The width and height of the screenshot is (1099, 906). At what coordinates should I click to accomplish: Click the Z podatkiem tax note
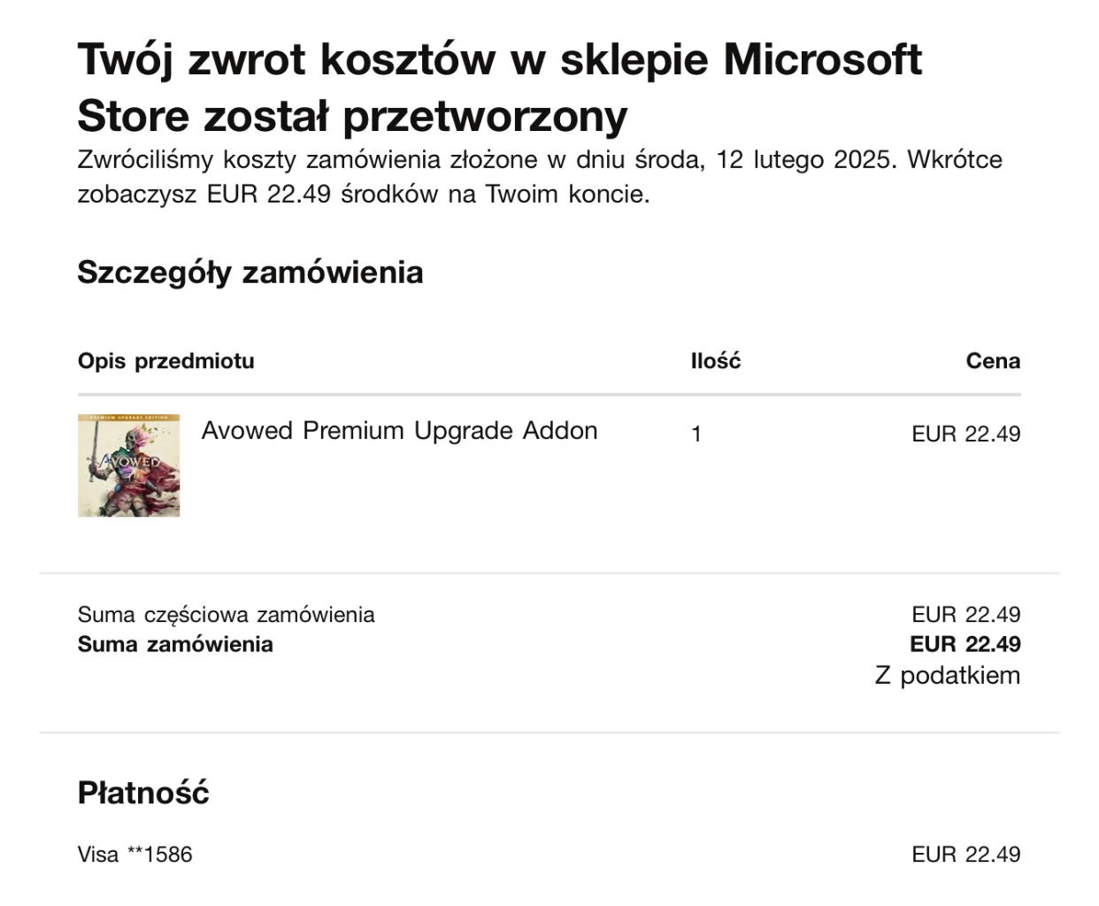click(x=947, y=676)
